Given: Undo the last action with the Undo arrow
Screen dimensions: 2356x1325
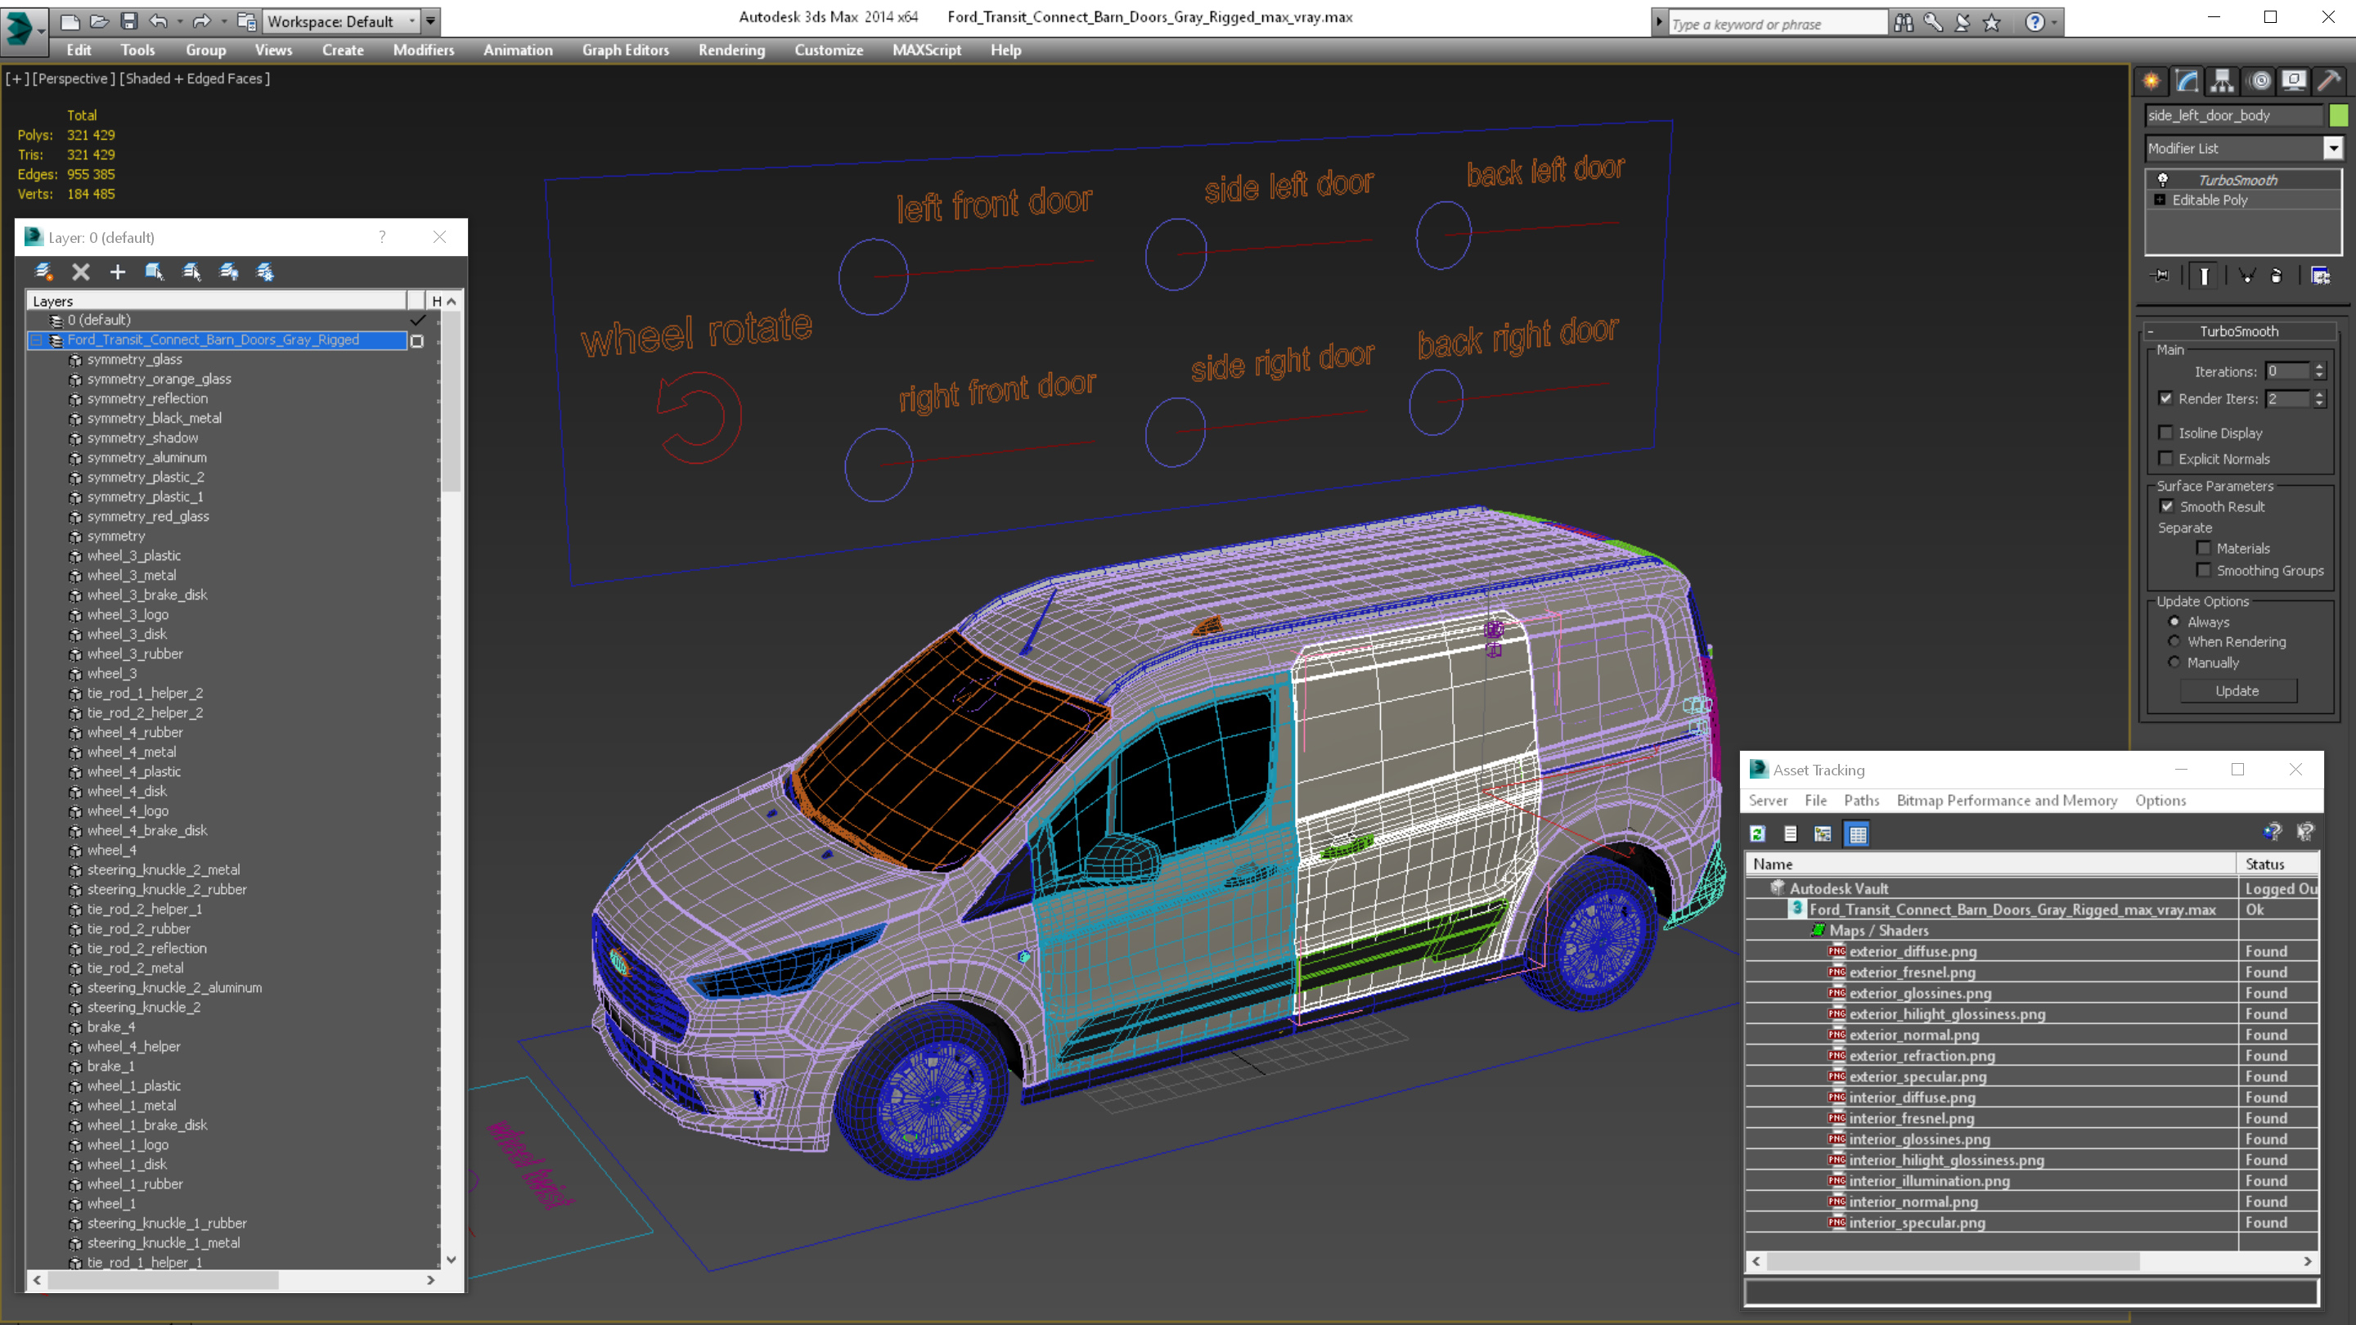Looking at the screenshot, I should [158, 21].
